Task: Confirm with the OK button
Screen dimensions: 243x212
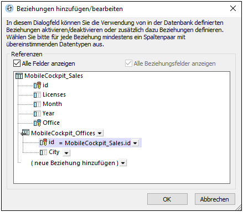Action: (167, 199)
